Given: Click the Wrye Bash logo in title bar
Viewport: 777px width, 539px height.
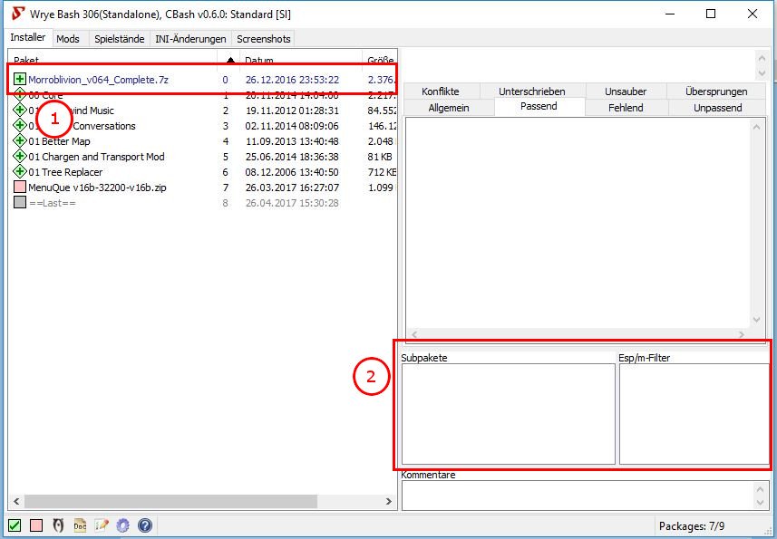Looking at the screenshot, I should [18, 14].
